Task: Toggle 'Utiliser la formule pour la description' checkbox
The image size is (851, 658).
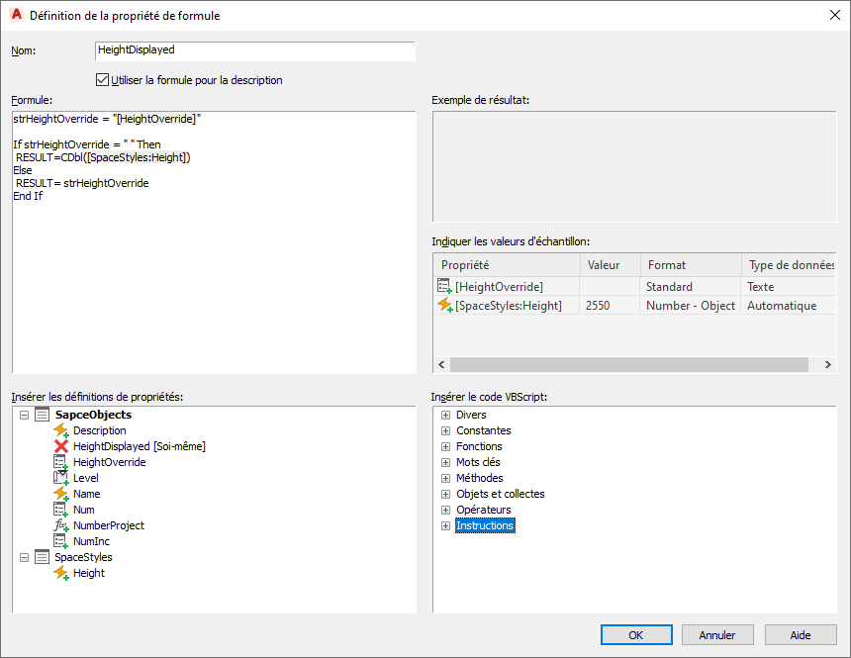Action: 102,80
